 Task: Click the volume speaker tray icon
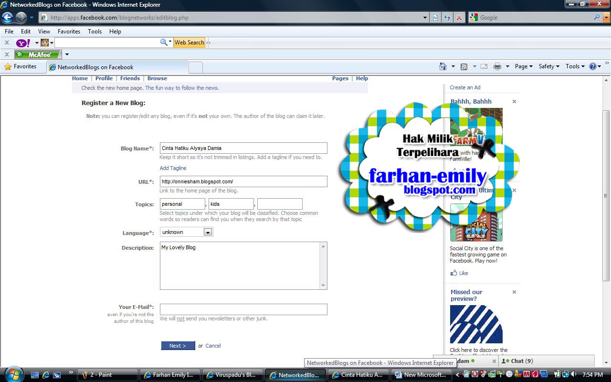coord(574,374)
